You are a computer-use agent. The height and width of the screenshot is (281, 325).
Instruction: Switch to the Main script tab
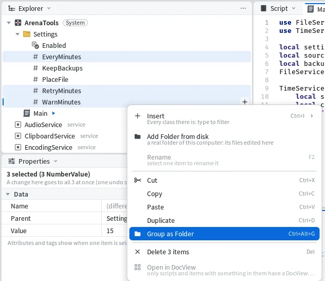[315, 9]
